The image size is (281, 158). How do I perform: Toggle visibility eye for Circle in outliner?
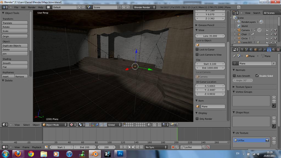point(267,38)
